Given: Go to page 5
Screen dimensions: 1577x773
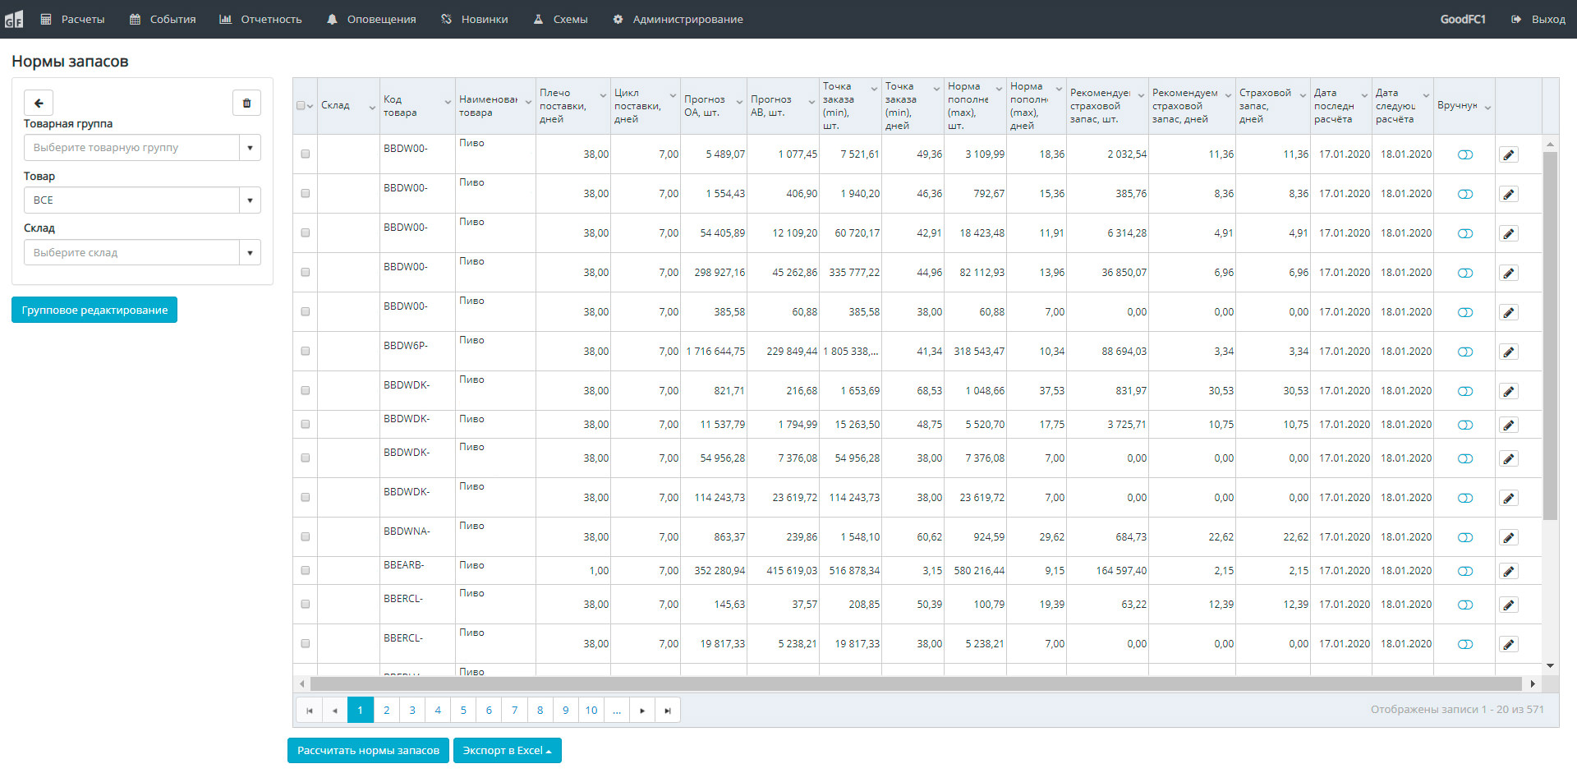Looking at the screenshot, I should click(x=463, y=711).
